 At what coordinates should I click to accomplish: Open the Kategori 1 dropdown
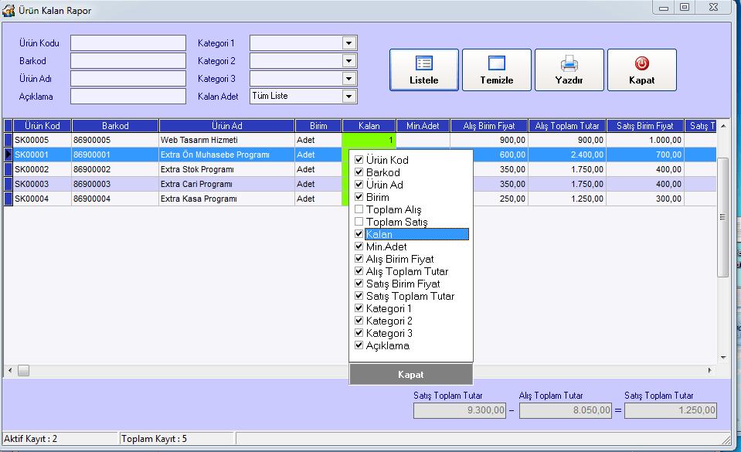[x=348, y=43]
